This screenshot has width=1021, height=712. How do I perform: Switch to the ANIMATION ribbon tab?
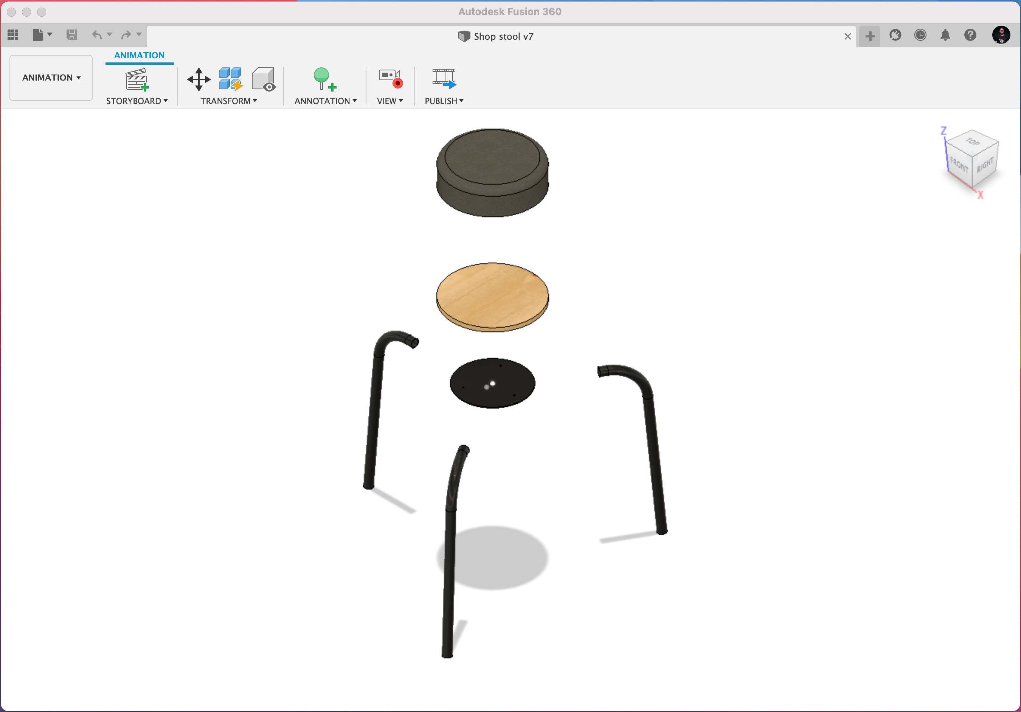coord(139,55)
